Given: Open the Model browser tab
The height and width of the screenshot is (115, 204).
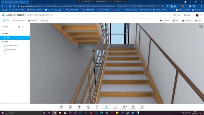Looking at the screenshot, I should point(19,20).
